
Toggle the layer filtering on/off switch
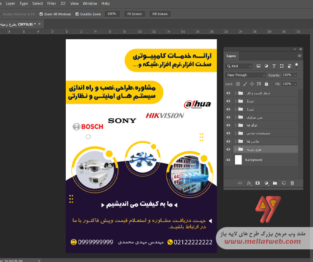click(x=297, y=65)
